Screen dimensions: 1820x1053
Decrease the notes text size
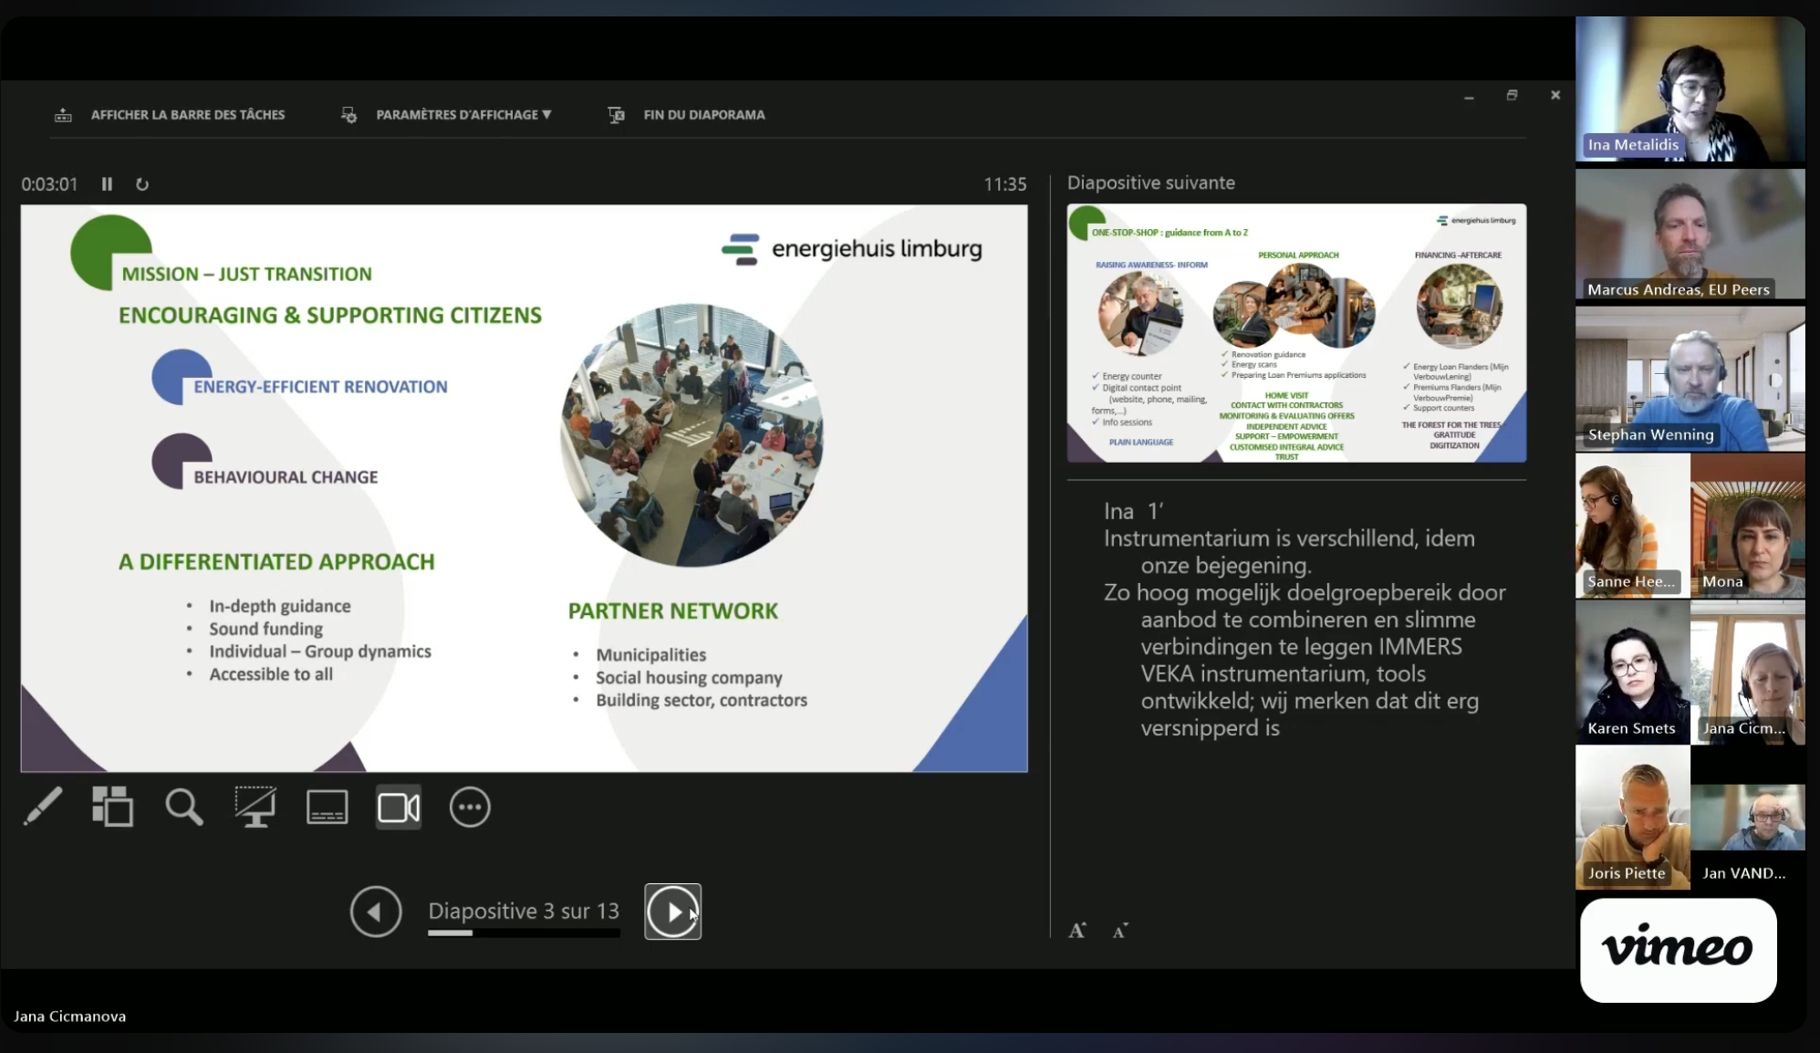coord(1120,931)
